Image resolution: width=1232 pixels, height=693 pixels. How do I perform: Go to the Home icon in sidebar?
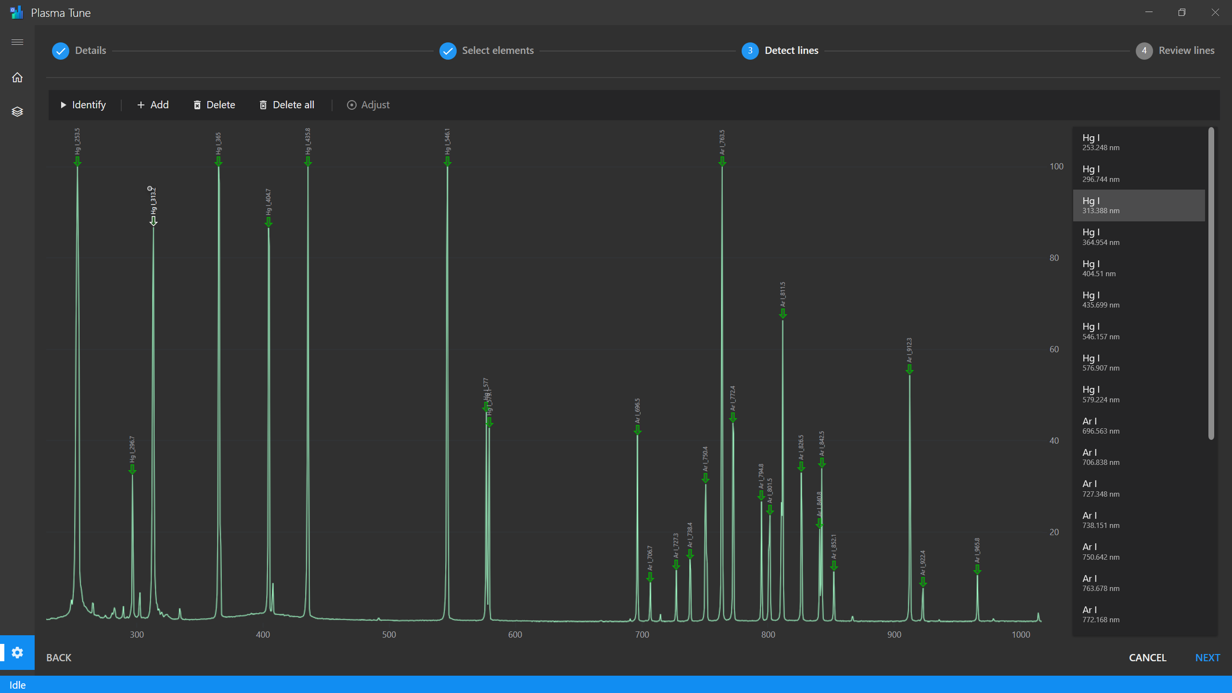(17, 77)
